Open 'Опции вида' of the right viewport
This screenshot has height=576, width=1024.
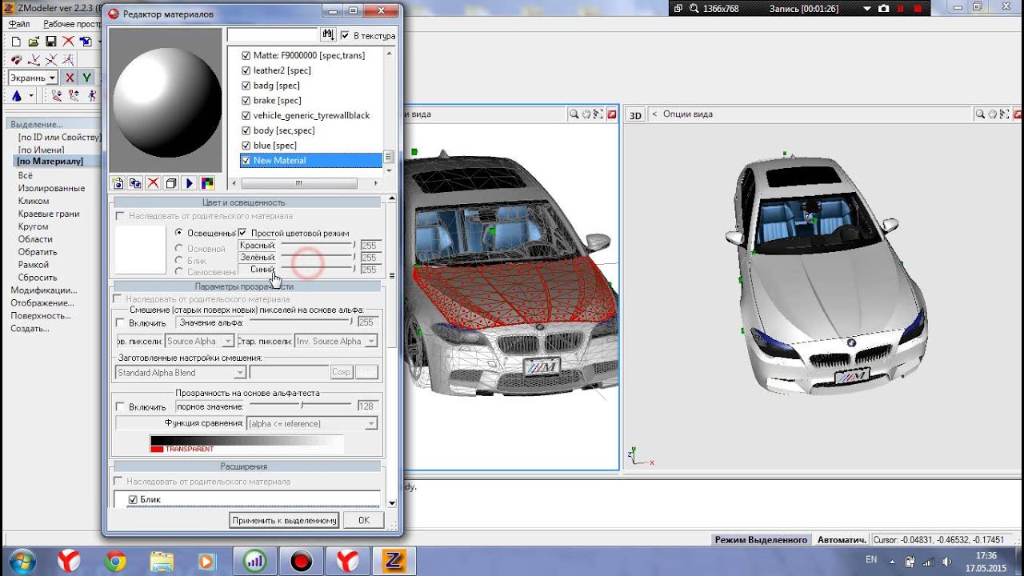pyautogui.click(x=687, y=114)
